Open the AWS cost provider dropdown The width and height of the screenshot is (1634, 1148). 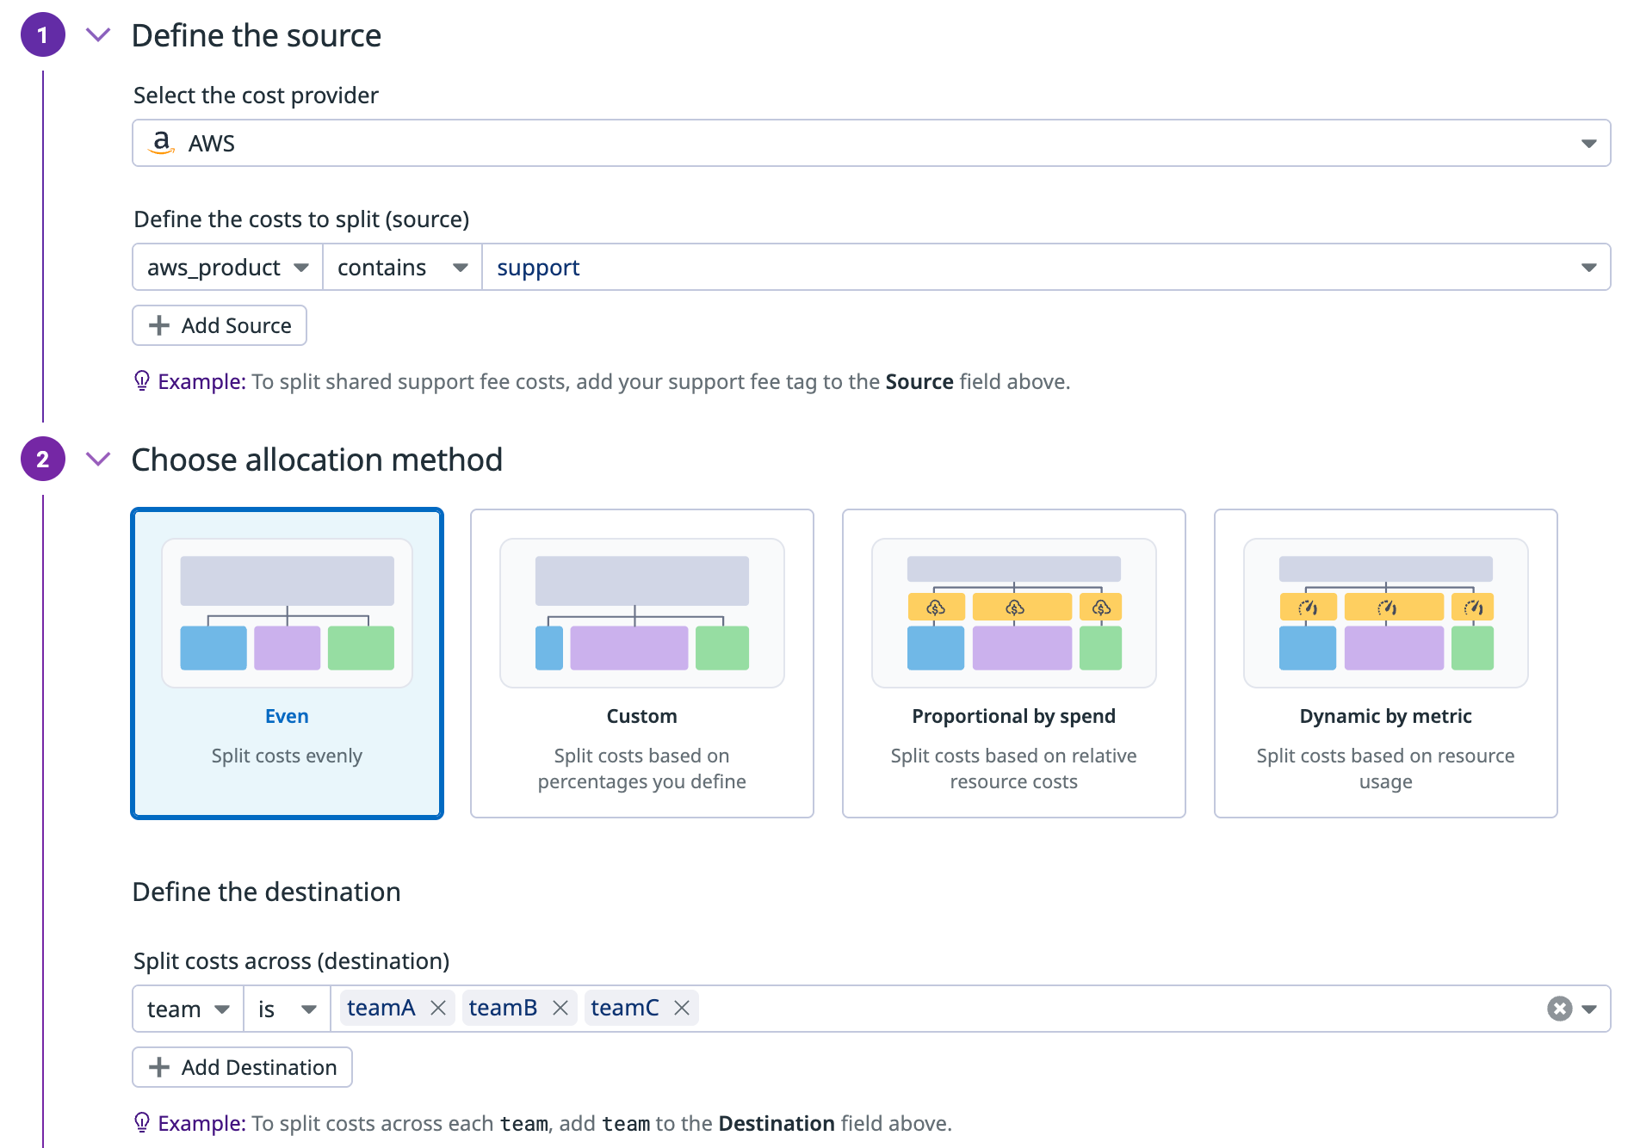870,143
